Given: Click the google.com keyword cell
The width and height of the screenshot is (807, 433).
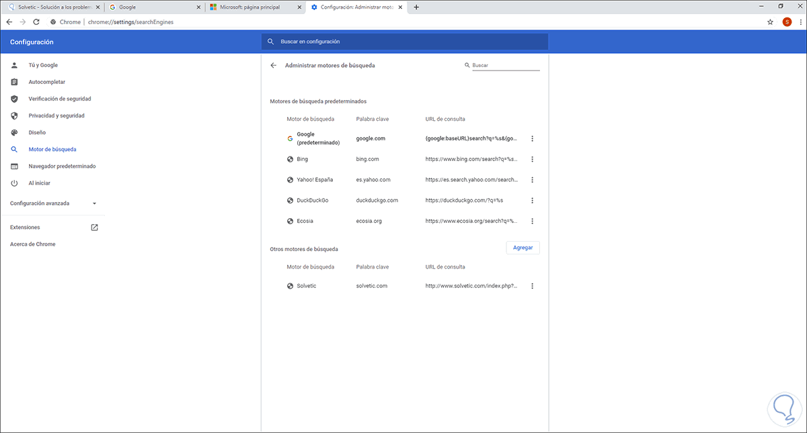Looking at the screenshot, I should click(371, 138).
